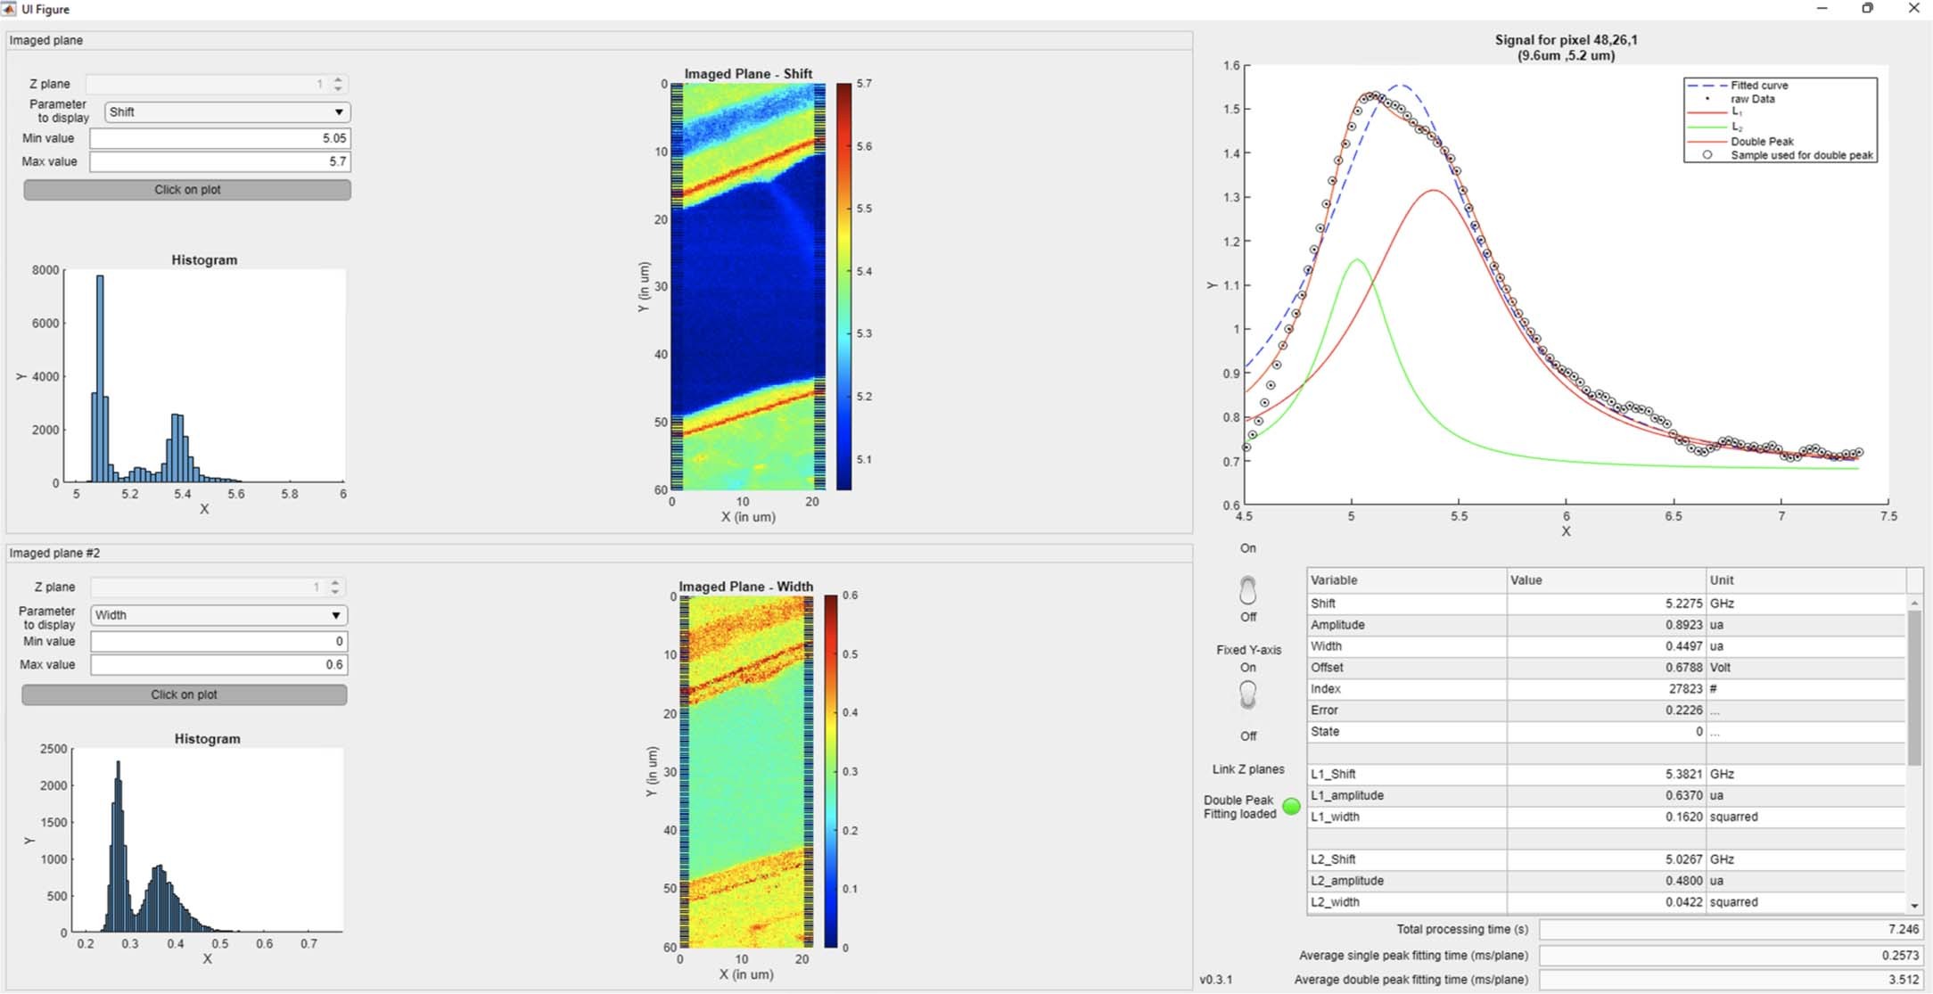The height and width of the screenshot is (994, 1933).
Task: Select the L2_Shift value cell
Action: [1605, 858]
